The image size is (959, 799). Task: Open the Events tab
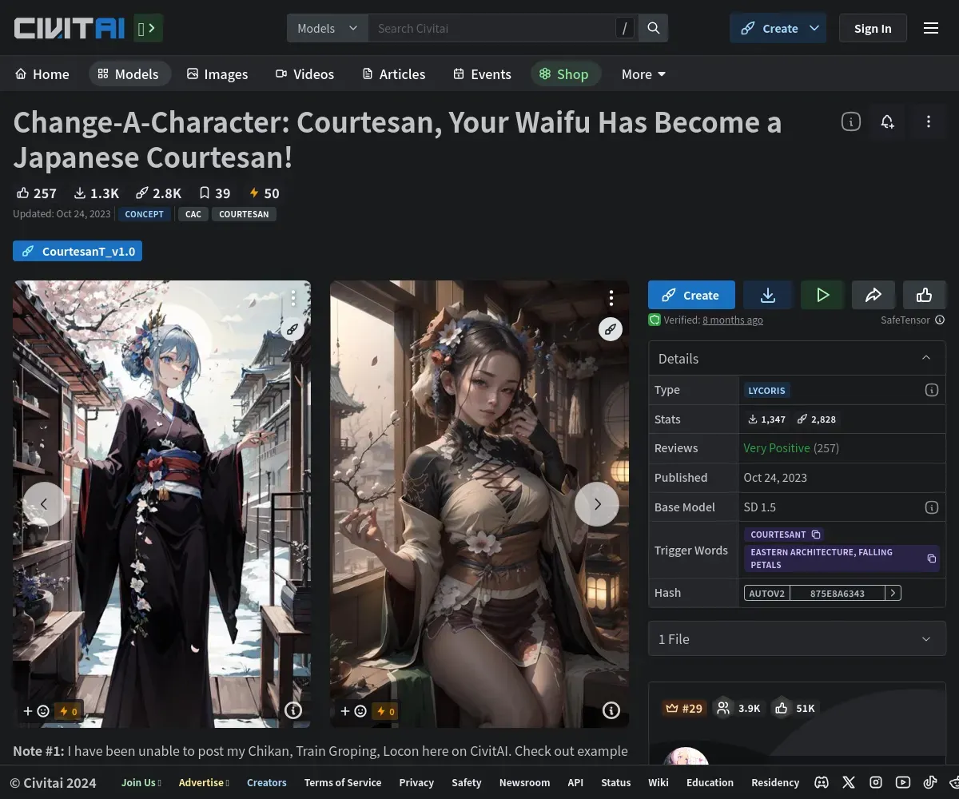(x=483, y=74)
